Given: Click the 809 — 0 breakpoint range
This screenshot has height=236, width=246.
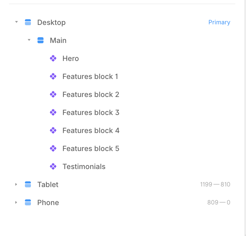Looking at the screenshot, I should pyautogui.click(x=219, y=202).
